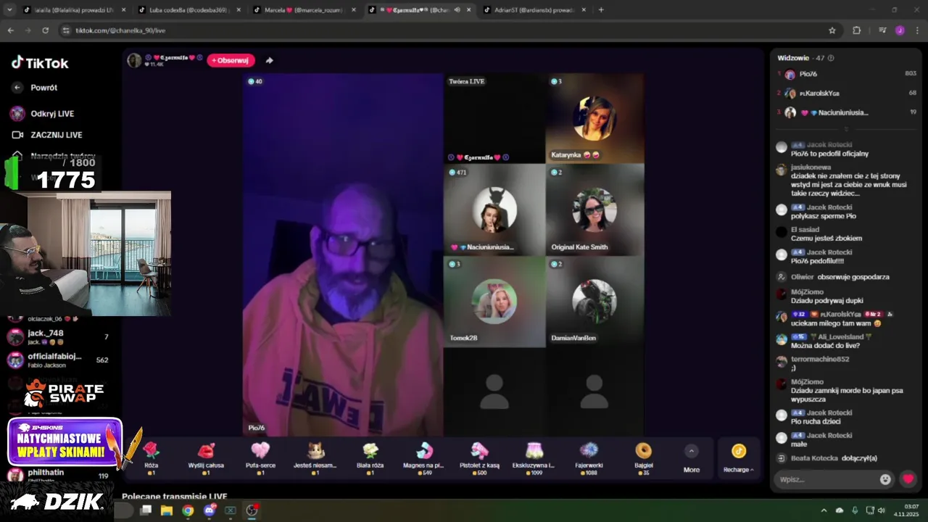Reload the current page
The image size is (928, 522).
click(46, 30)
